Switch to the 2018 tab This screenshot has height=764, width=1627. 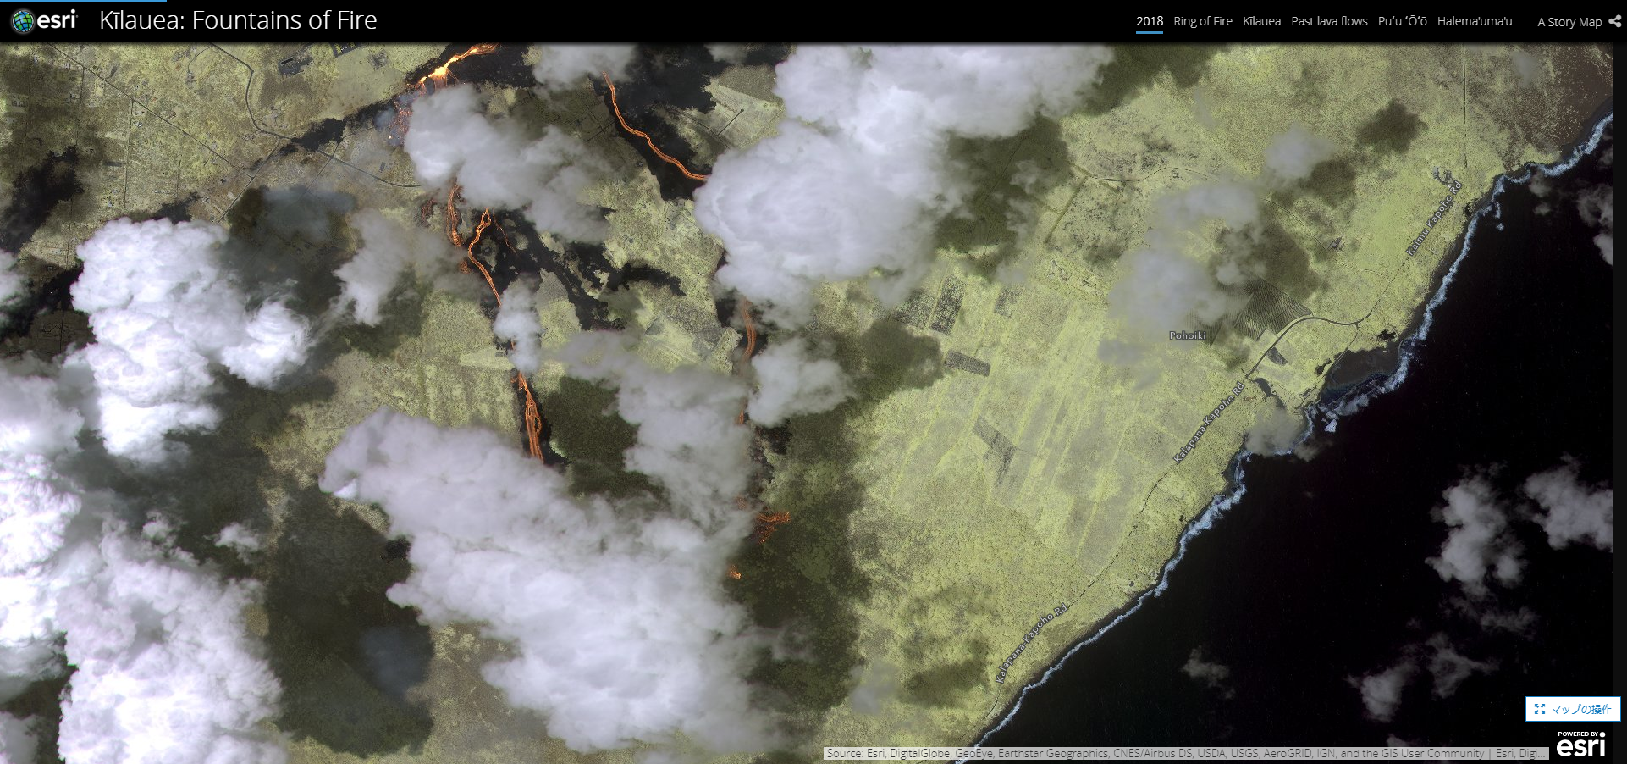[x=1149, y=21]
